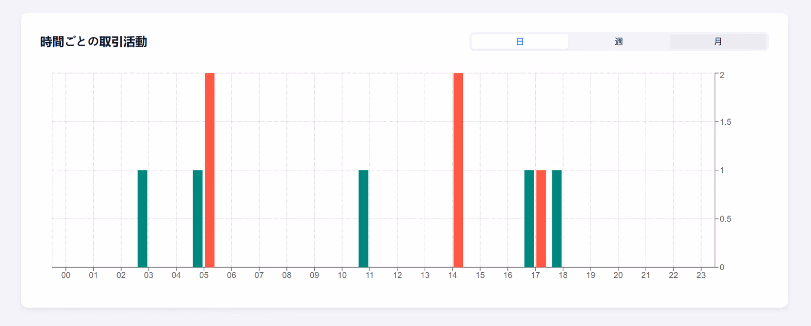This screenshot has width=811, height=326.
Task: Click the 時間ごとの取引活動 chart title
Action: pos(94,42)
